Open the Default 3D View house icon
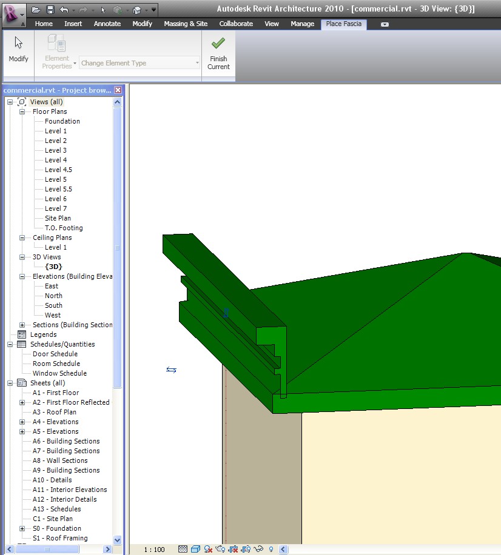The image size is (501, 555). tap(137, 10)
